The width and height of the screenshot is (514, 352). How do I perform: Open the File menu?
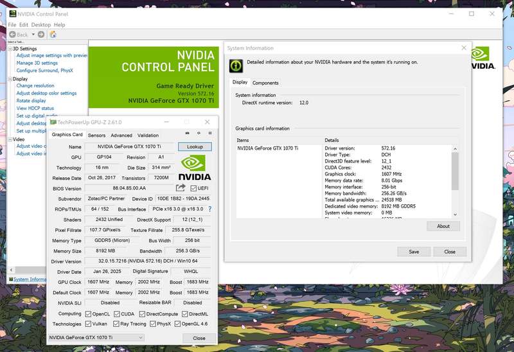[x=12, y=24]
